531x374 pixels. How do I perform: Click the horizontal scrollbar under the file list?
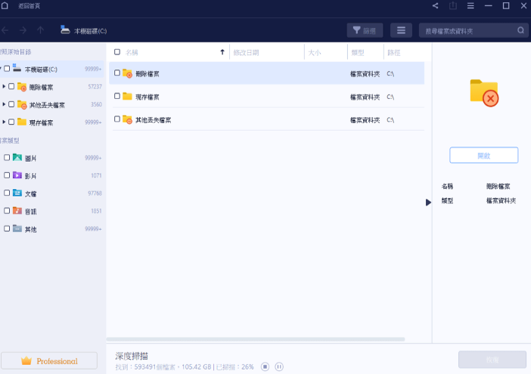(x=256, y=339)
